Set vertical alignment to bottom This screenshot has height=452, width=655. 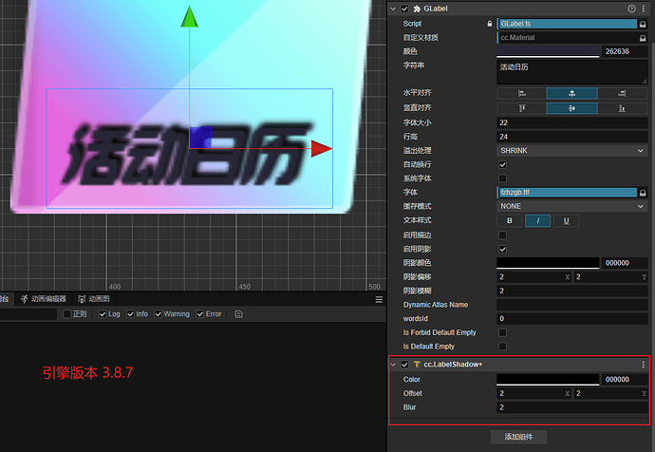pyautogui.click(x=622, y=108)
